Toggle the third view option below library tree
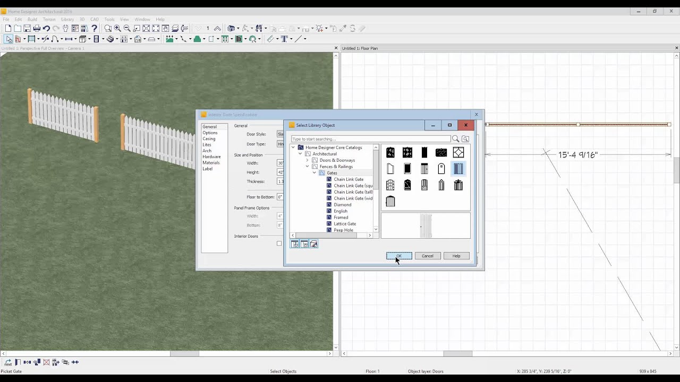Screen dimensions: 680x382 [313, 244]
